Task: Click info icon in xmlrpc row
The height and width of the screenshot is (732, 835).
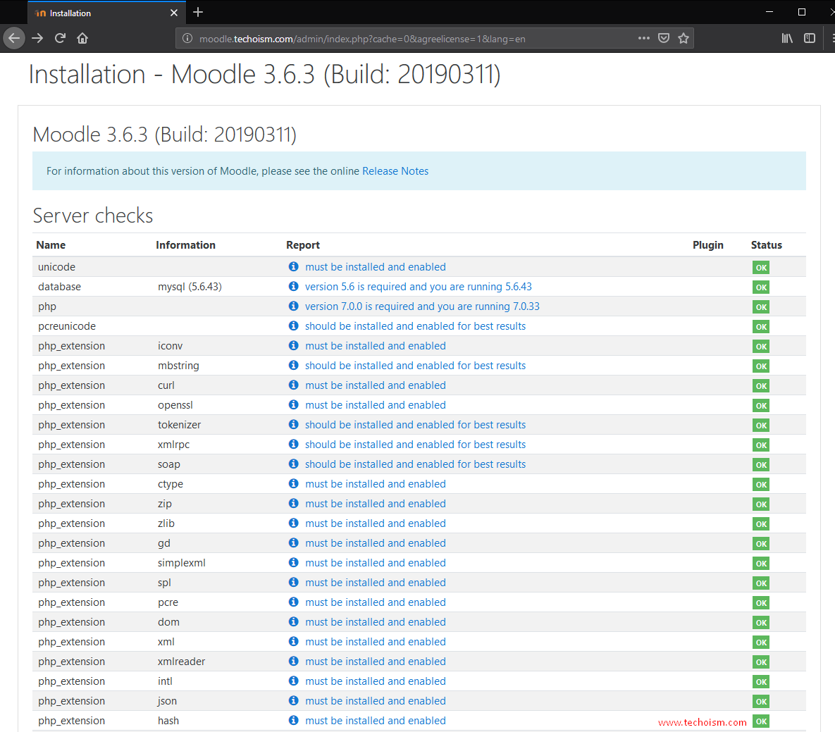Action: click(293, 443)
